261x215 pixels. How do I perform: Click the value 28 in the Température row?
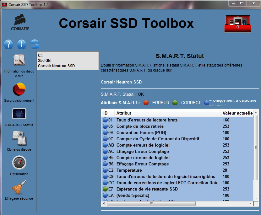[225, 170]
